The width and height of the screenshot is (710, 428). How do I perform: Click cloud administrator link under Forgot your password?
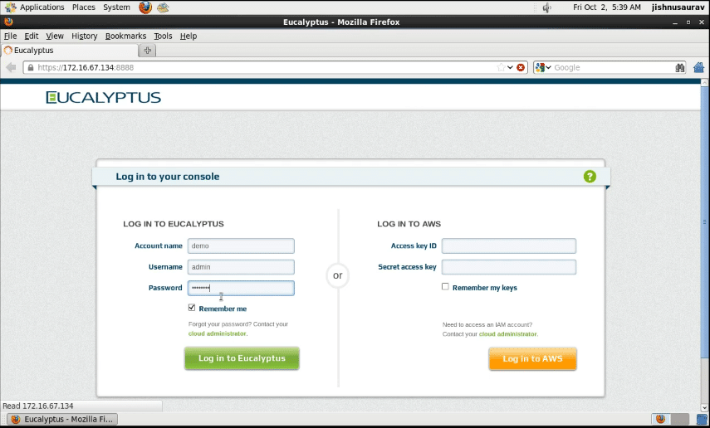point(218,333)
